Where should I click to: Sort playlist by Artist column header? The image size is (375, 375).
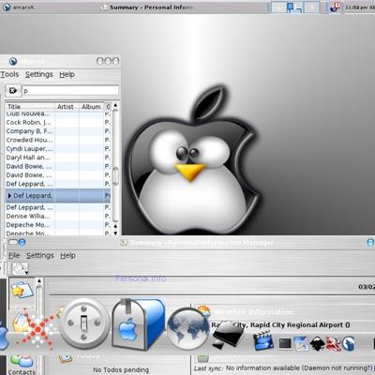point(66,107)
